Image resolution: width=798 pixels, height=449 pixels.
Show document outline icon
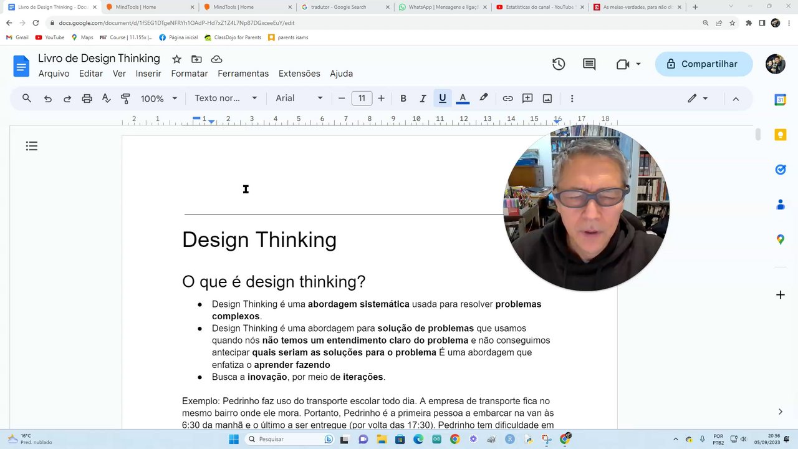click(x=32, y=146)
